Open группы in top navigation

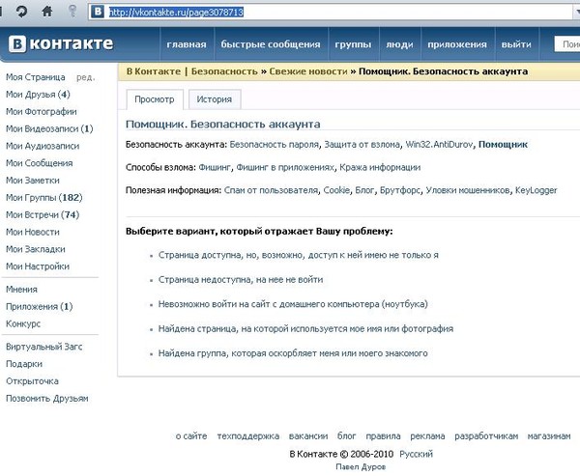[353, 44]
